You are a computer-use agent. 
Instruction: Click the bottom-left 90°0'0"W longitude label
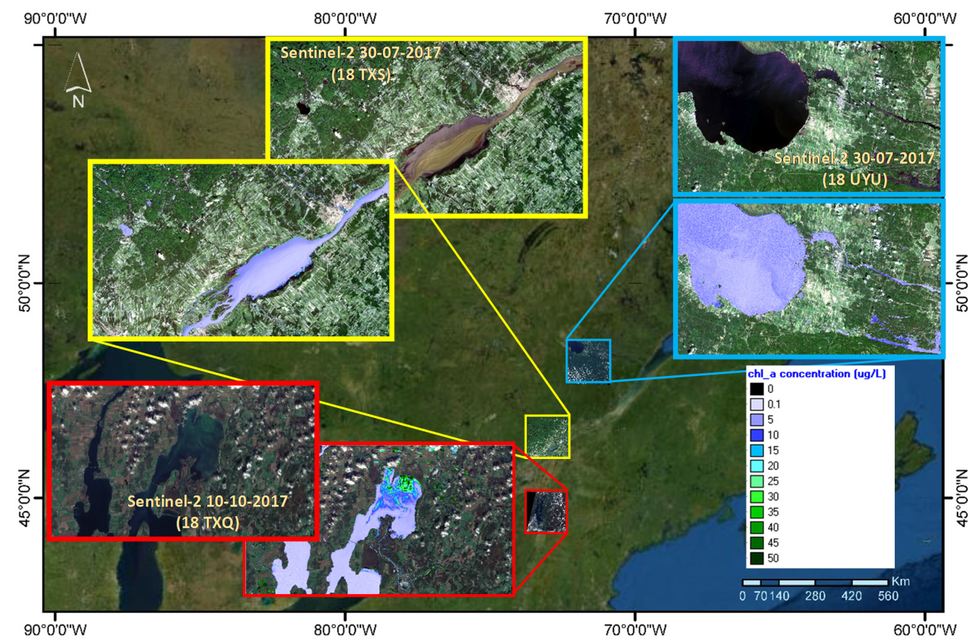click(55, 630)
